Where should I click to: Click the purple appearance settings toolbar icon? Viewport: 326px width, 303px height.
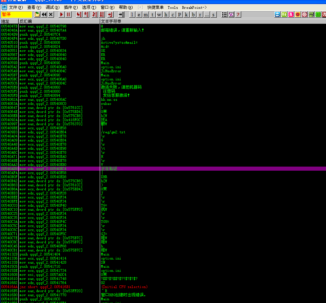231,15
